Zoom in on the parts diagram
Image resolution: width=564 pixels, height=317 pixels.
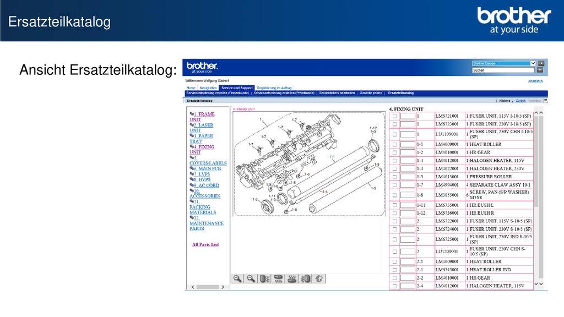pyautogui.click(x=237, y=279)
